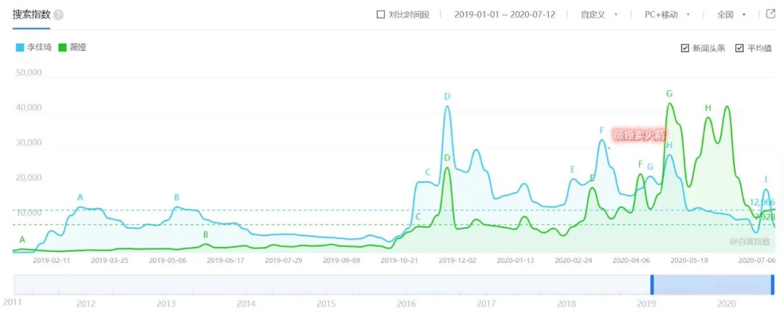Click the help icon beside 搜索指数
Image resolution: width=784 pixels, height=318 pixels.
(x=58, y=15)
